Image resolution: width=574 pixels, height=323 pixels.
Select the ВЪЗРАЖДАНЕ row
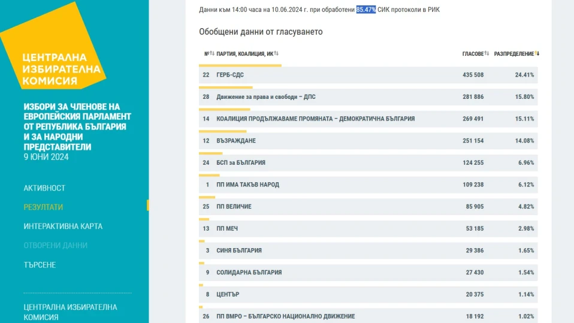click(x=368, y=141)
